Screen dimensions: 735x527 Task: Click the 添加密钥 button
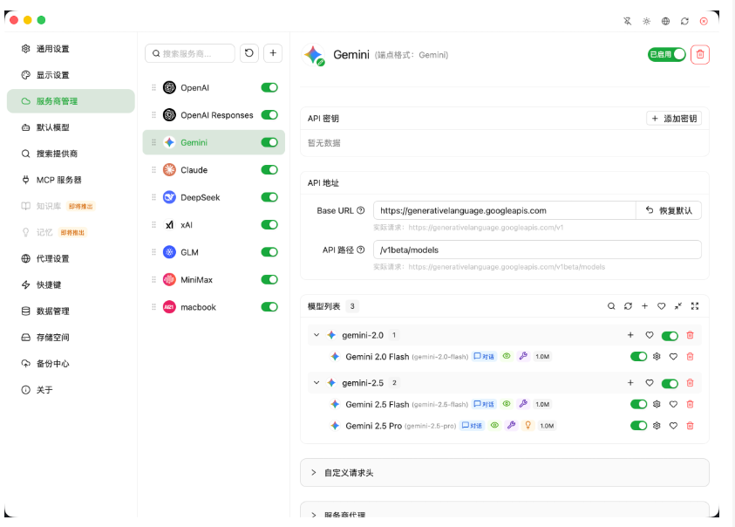tap(674, 119)
